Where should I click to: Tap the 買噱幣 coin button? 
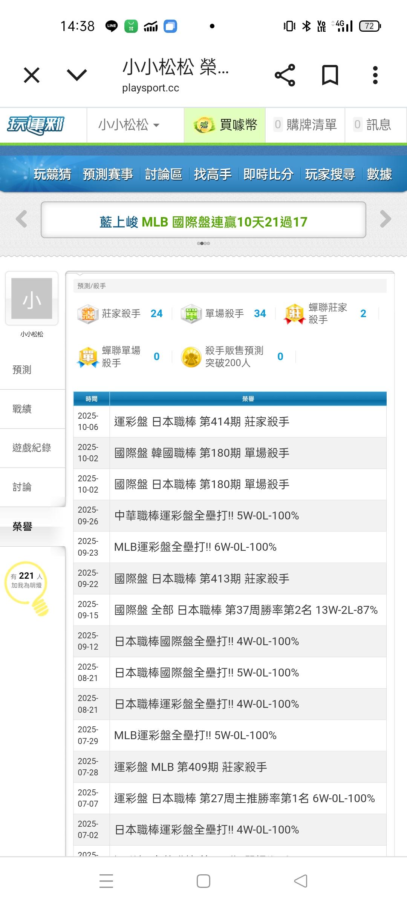pyautogui.click(x=225, y=125)
